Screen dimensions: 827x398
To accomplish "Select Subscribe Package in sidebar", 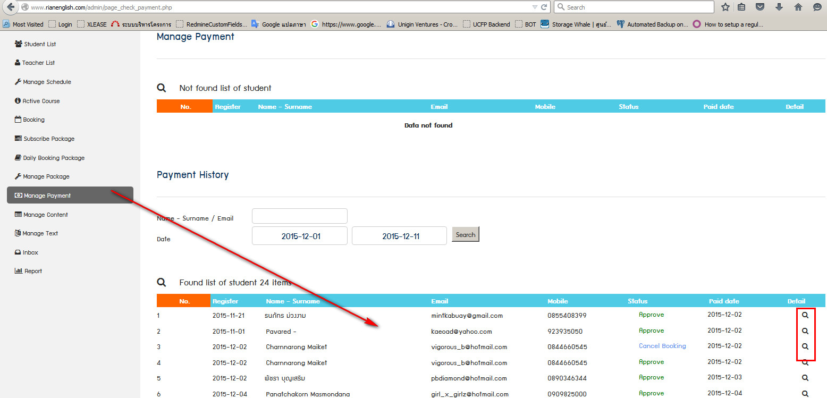I will (49, 139).
